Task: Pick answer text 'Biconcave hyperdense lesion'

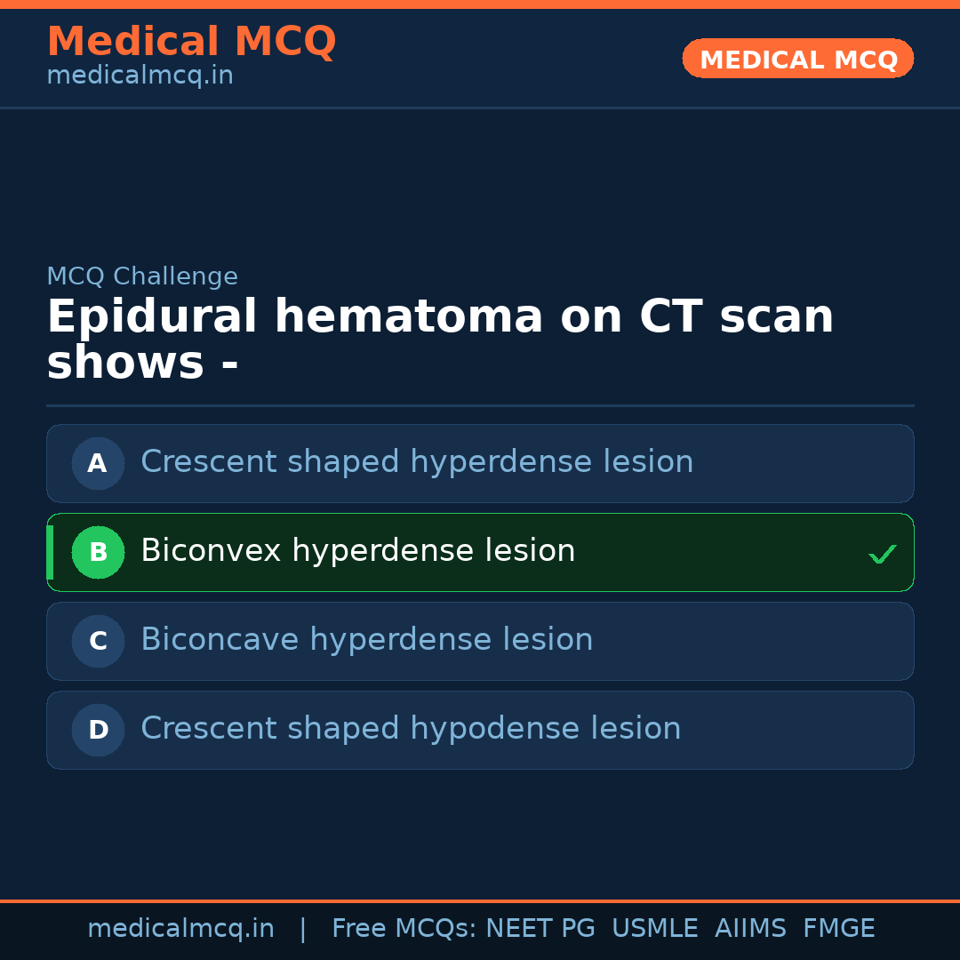Action: (x=366, y=640)
